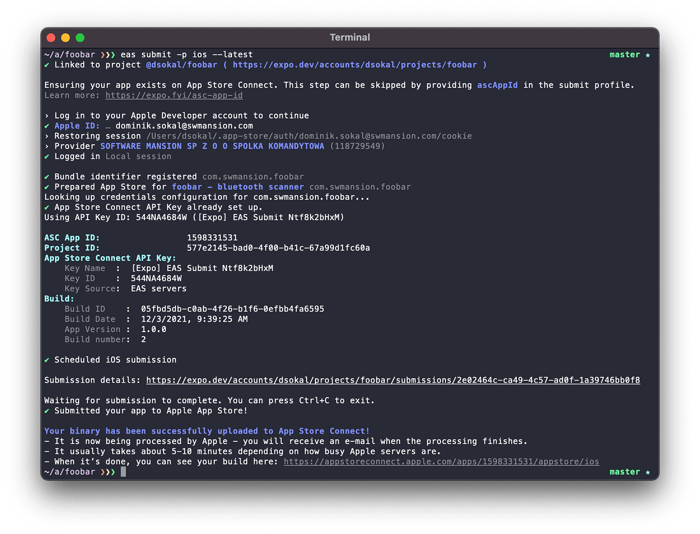Click the red close window button
700x534 pixels.
coord(51,38)
